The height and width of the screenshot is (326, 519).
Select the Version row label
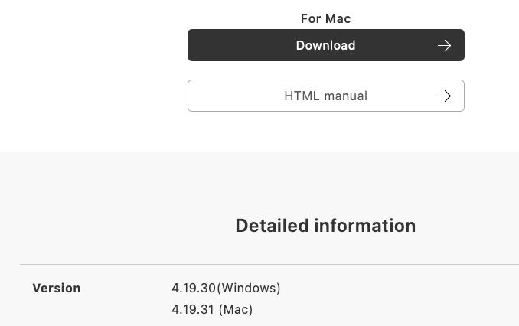[57, 289]
